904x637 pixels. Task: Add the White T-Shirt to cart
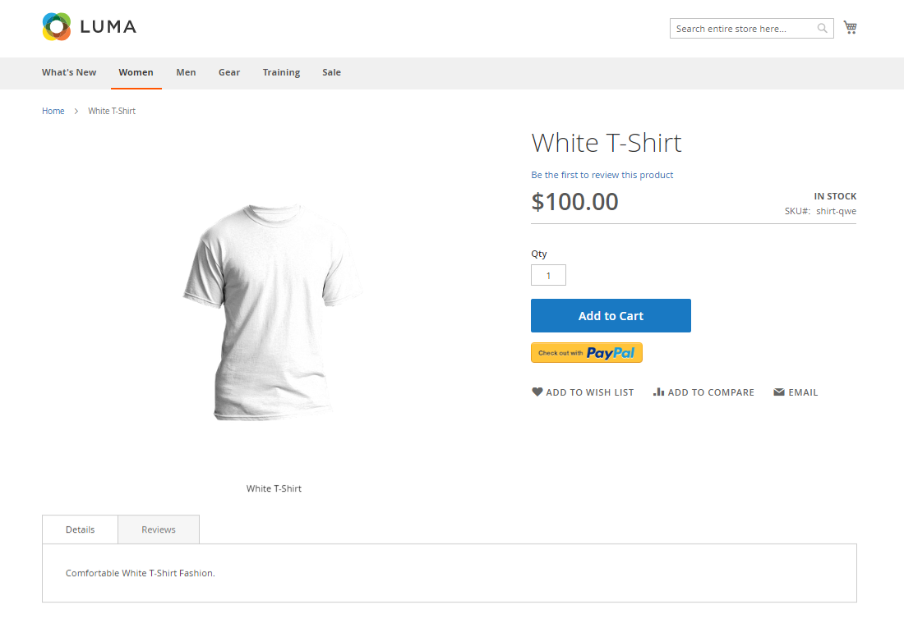click(x=611, y=315)
